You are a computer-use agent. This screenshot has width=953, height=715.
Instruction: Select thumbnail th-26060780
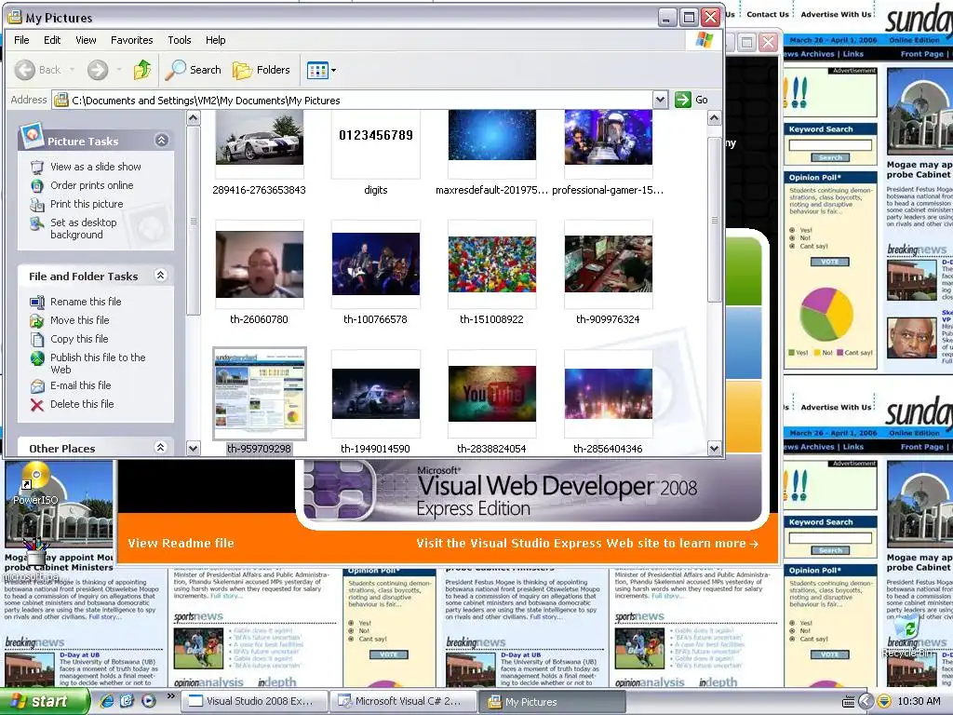click(x=260, y=264)
